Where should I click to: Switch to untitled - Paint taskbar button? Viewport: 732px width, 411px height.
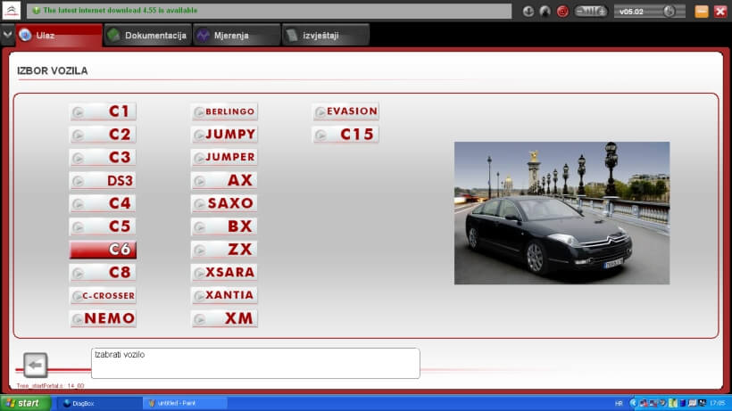pos(185,404)
